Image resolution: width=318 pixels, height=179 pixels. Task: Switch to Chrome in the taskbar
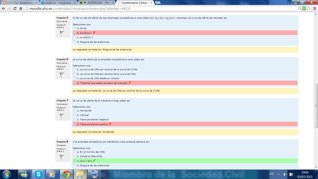point(66,174)
